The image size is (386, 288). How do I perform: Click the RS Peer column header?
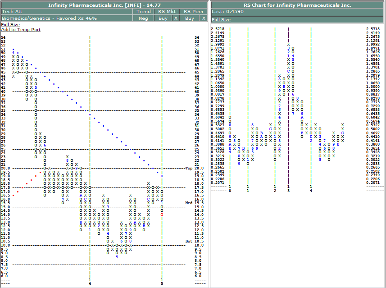click(194, 12)
